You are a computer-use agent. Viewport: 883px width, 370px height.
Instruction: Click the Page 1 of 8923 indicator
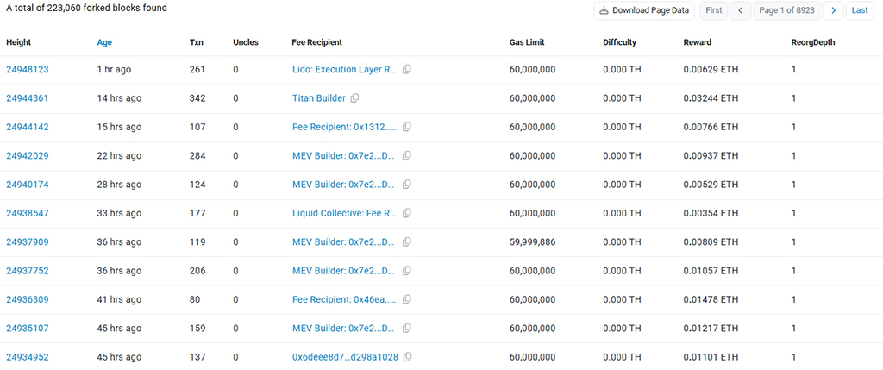point(786,10)
